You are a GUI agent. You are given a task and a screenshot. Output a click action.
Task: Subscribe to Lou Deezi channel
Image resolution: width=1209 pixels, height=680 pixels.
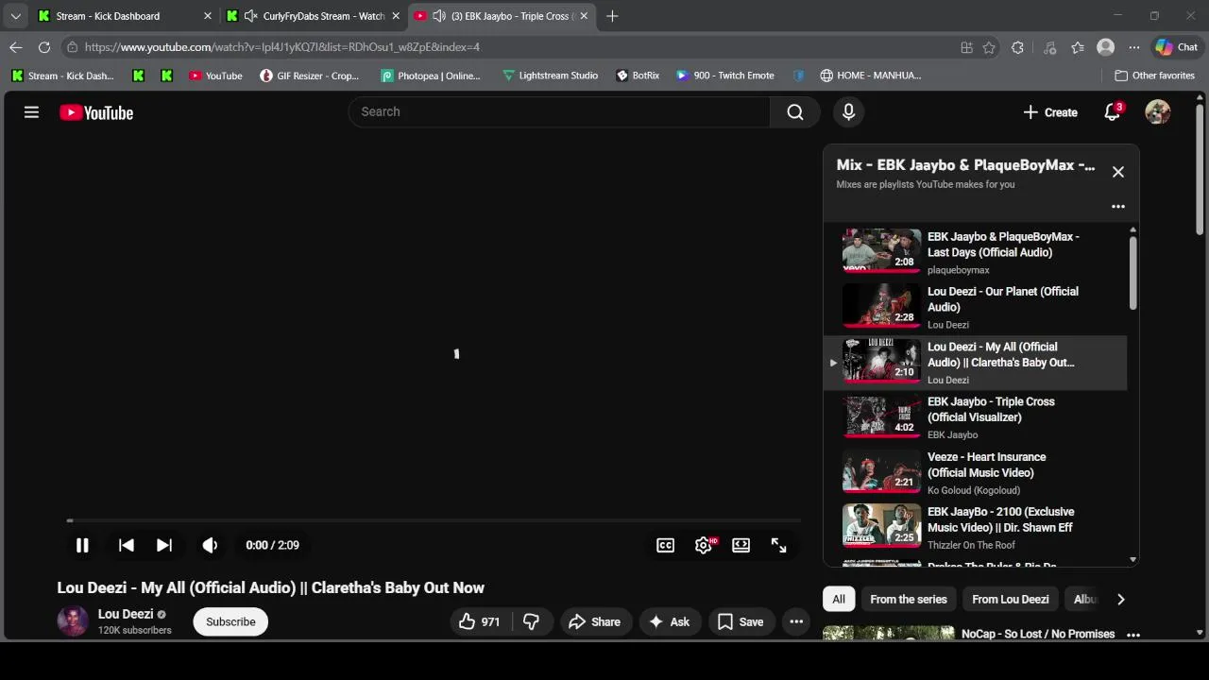(230, 621)
